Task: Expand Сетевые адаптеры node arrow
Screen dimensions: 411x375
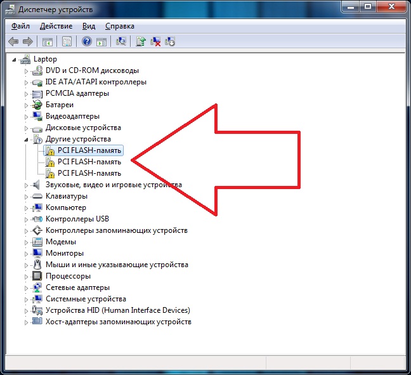Action: 26,288
